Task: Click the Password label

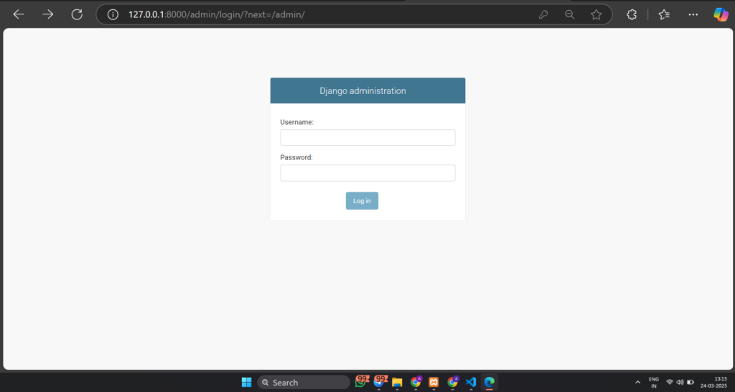Action: click(x=296, y=157)
